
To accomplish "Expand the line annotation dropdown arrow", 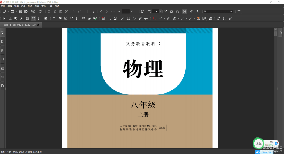I will [x=186, y=18].
